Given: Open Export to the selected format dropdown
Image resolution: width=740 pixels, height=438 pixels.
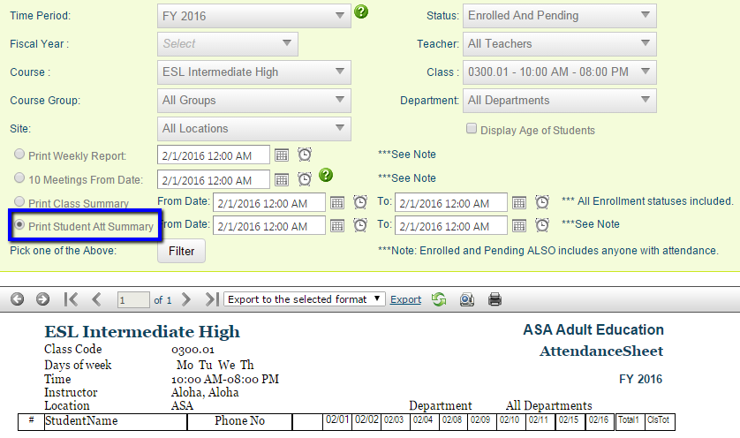Looking at the screenshot, I should click(x=305, y=299).
